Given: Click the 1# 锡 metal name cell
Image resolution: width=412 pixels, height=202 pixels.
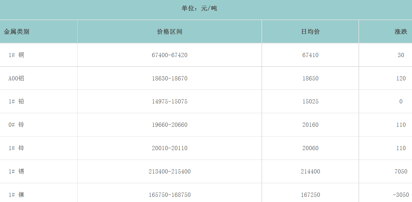Looking at the screenshot, I should [16, 172].
